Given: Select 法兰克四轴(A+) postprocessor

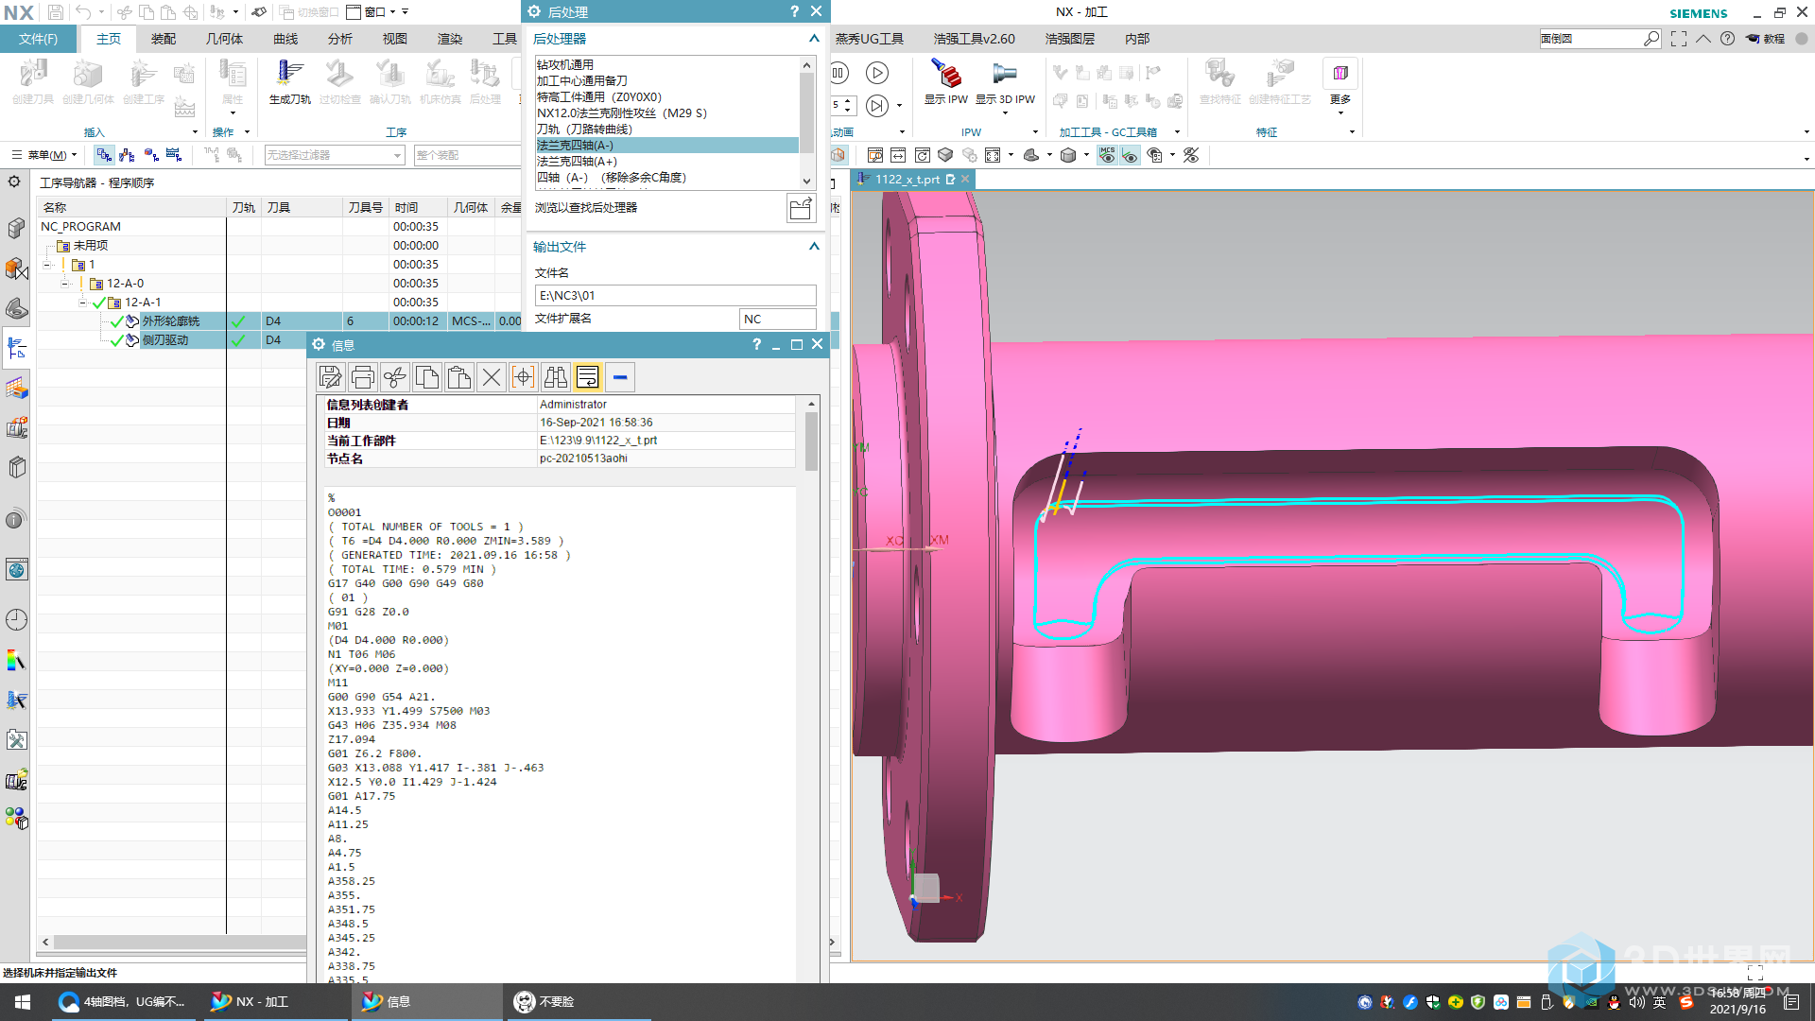Looking at the screenshot, I should coord(666,162).
